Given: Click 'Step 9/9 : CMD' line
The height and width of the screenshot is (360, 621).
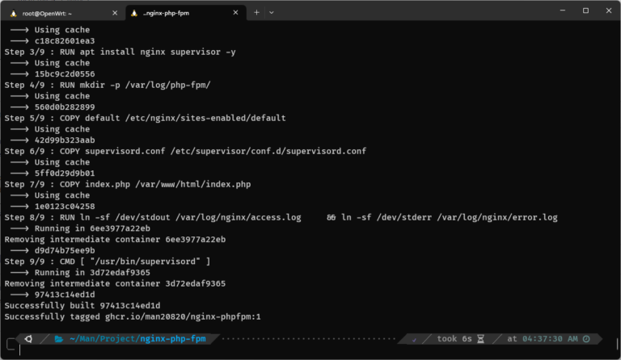Looking at the screenshot, I should pyautogui.click(x=108, y=262).
